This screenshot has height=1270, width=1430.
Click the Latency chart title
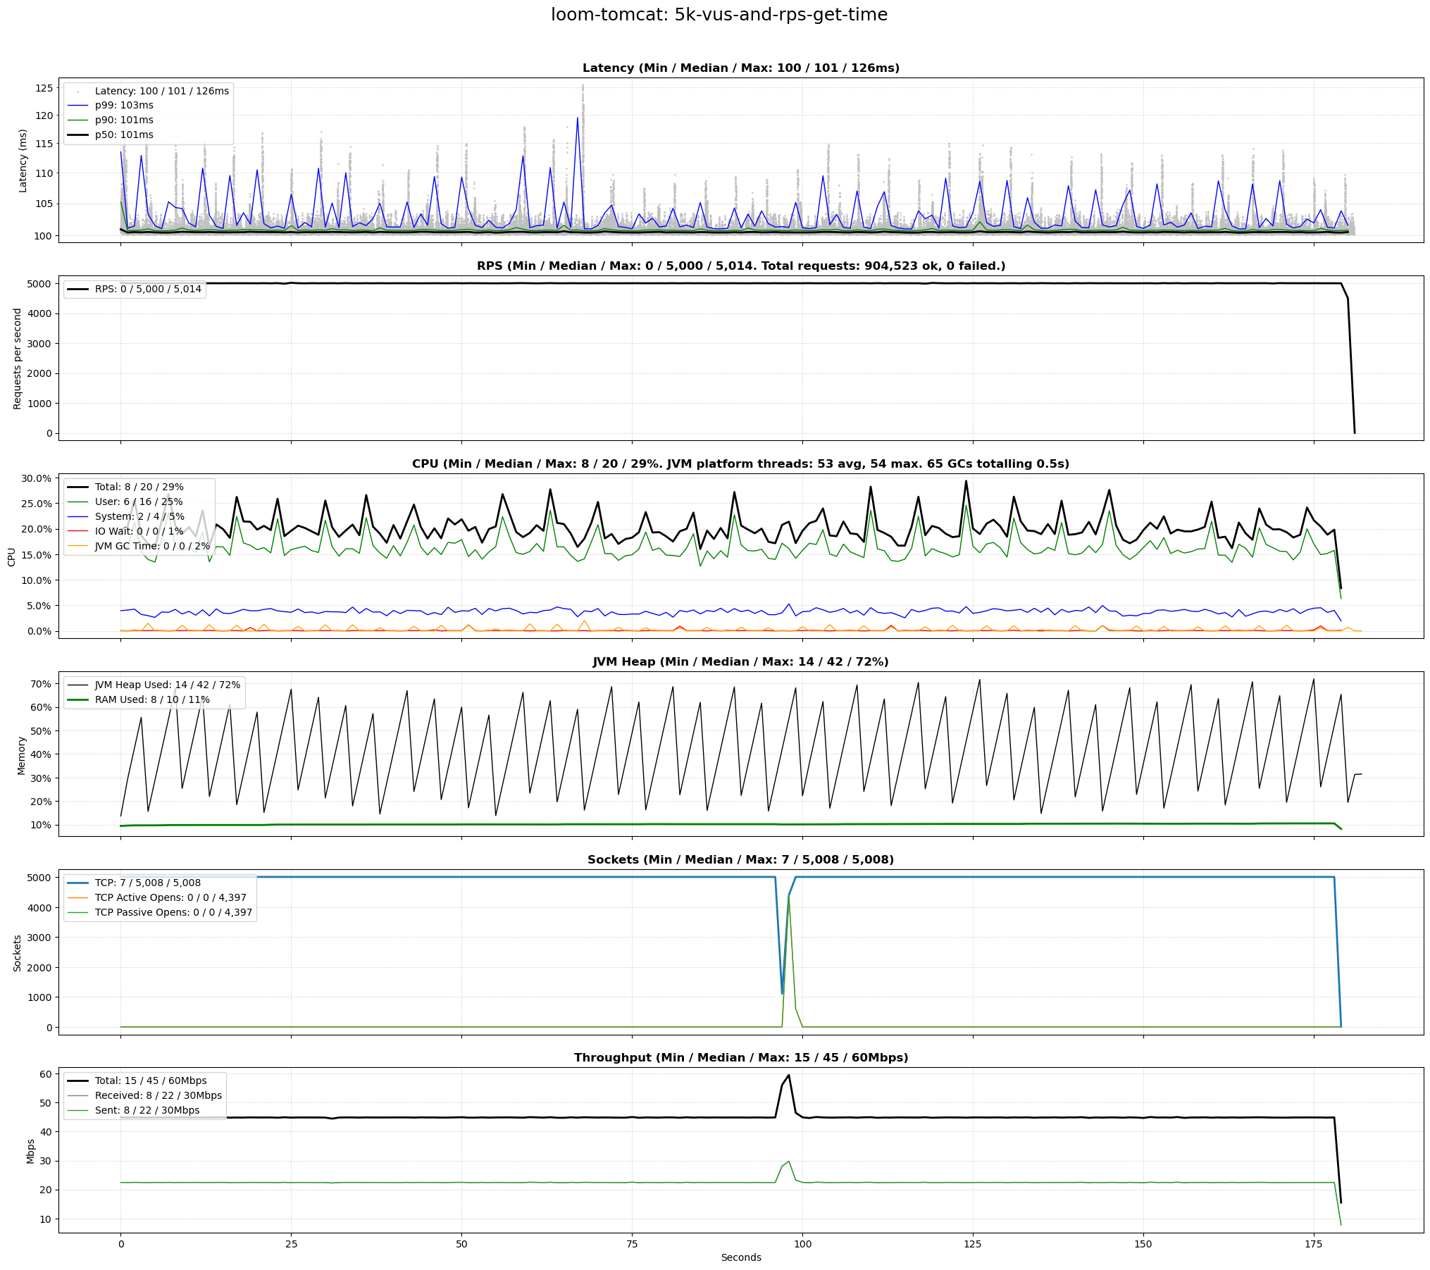[740, 68]
